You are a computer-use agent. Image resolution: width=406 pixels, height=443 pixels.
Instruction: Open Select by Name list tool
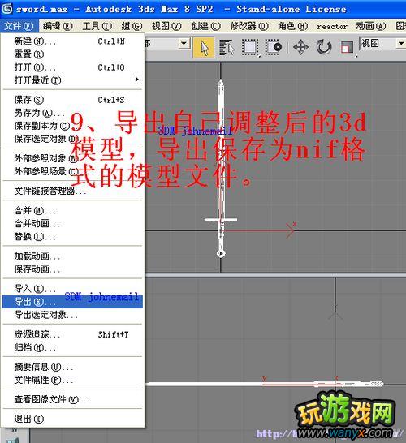point(227,47)
